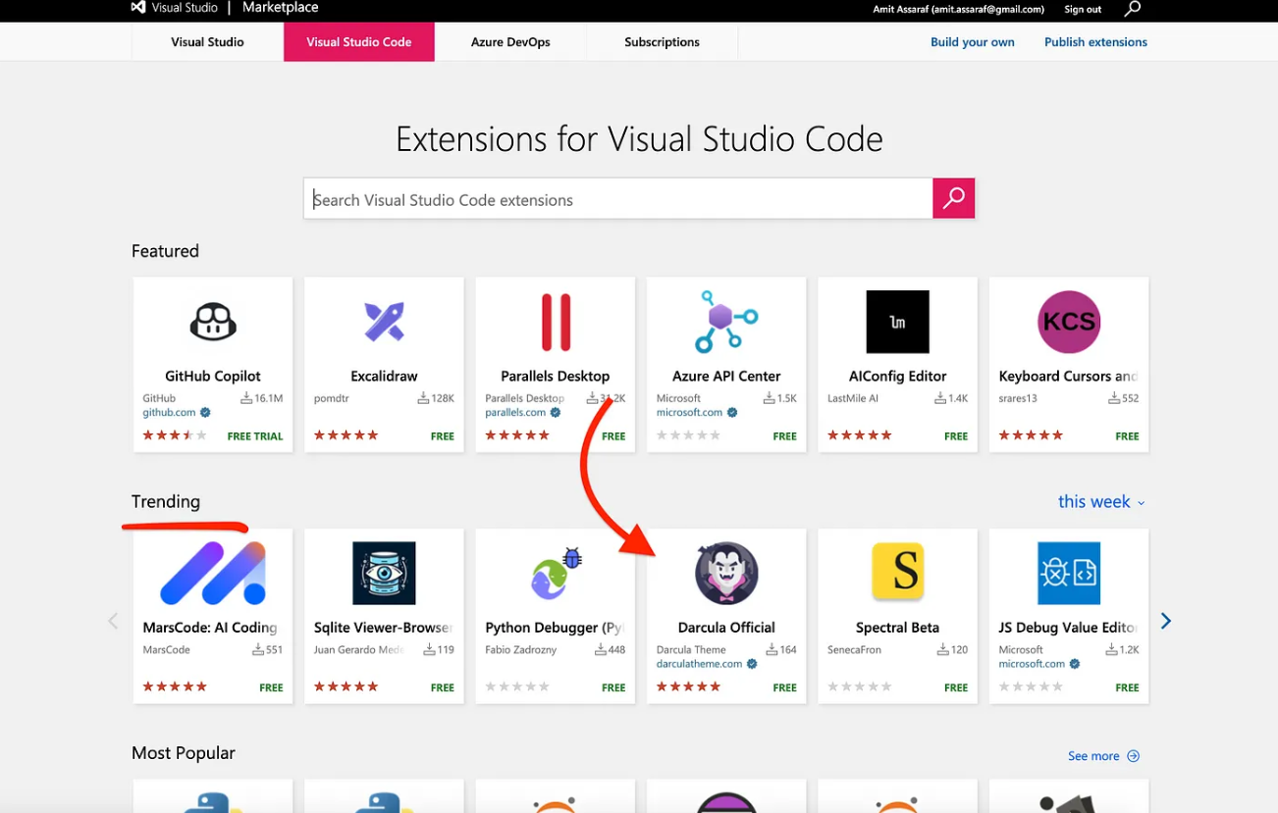Image resolution: width=1278 pixels, height=813 pixels.
Task: Open the Subscriptions tab
Action: point(662,42)
